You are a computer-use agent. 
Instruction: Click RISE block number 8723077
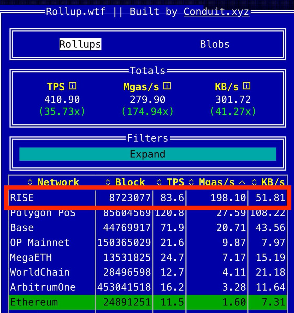130,198
